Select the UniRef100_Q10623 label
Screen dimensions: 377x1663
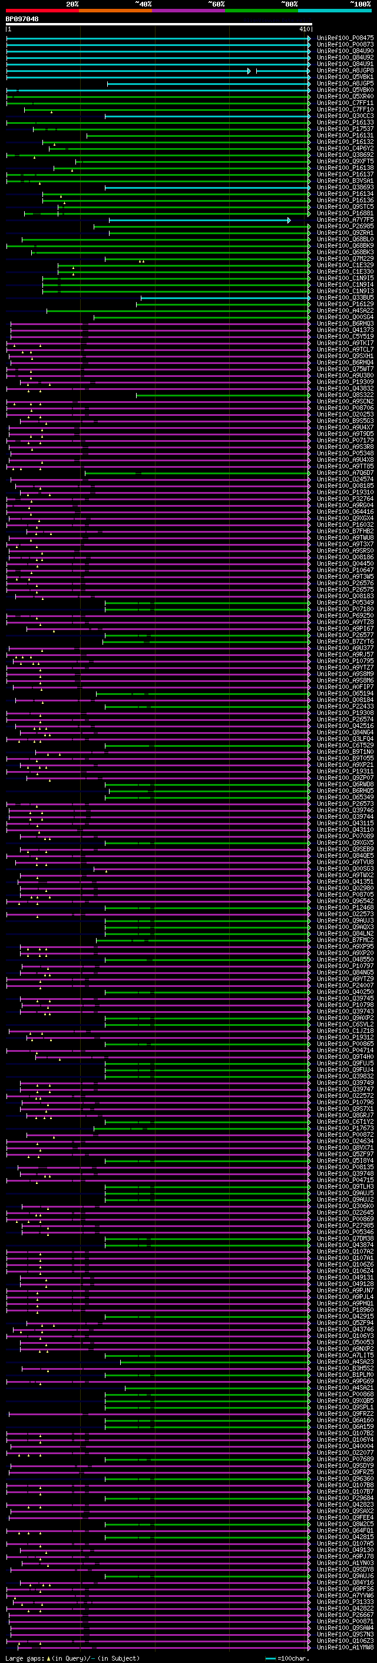point(345,1641)
